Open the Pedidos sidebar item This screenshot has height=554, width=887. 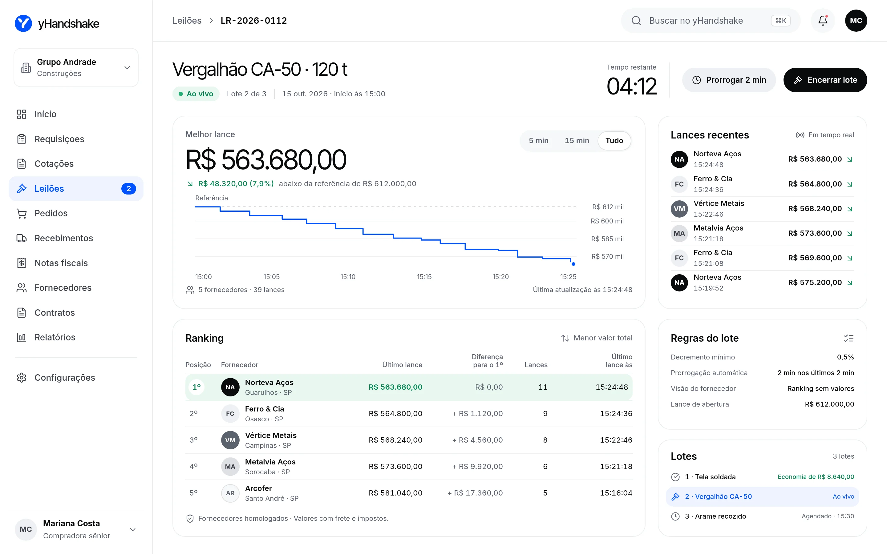(x=76, y=213)
